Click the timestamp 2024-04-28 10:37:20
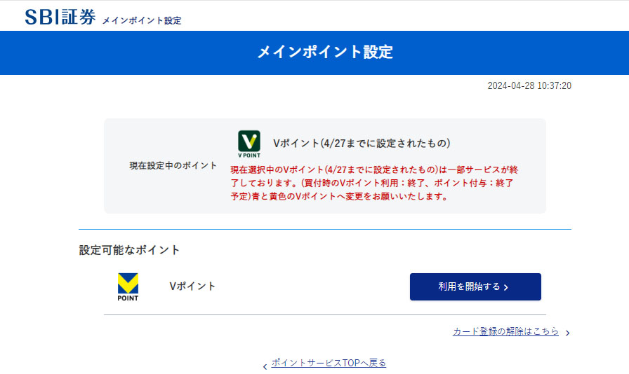Image resolution: width=629 pixels, height=374 pixels. (529, 86)
